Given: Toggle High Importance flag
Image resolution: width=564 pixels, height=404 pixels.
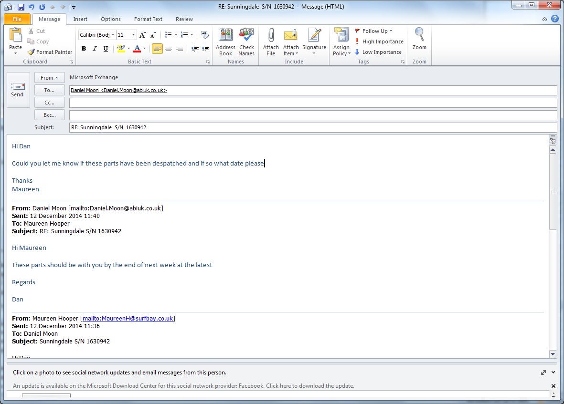Looking at the screenshot, I should point(379,41).
